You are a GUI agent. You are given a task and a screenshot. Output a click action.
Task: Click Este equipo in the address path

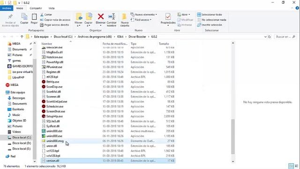(41, 37)
